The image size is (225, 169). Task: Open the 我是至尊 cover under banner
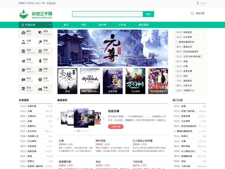pyautogui.click(x=112, y=81)
